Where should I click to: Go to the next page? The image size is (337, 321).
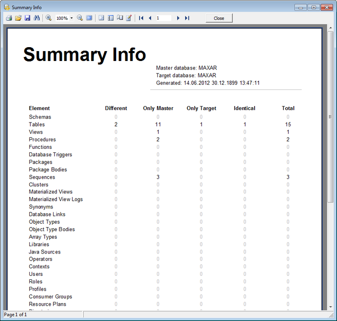[x=178, y=18]
